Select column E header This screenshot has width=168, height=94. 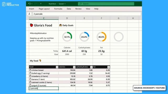pyautogui.click(x=84, y=18)
